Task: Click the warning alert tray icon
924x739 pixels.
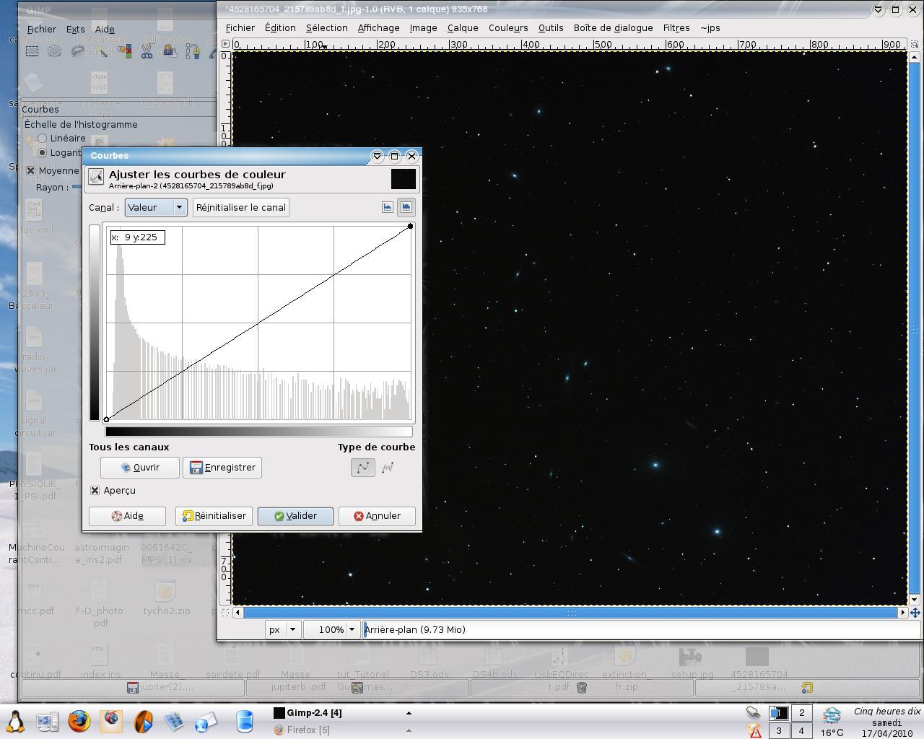Action: [x=755, y=731]
